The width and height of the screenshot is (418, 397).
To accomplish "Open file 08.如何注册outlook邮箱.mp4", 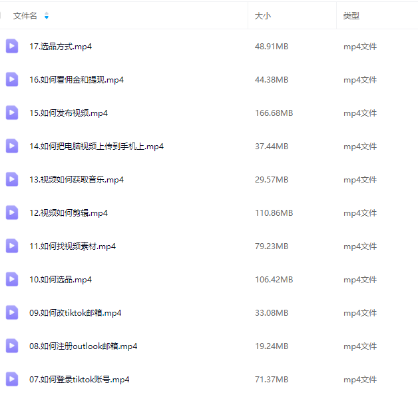I will click(83, 346).
